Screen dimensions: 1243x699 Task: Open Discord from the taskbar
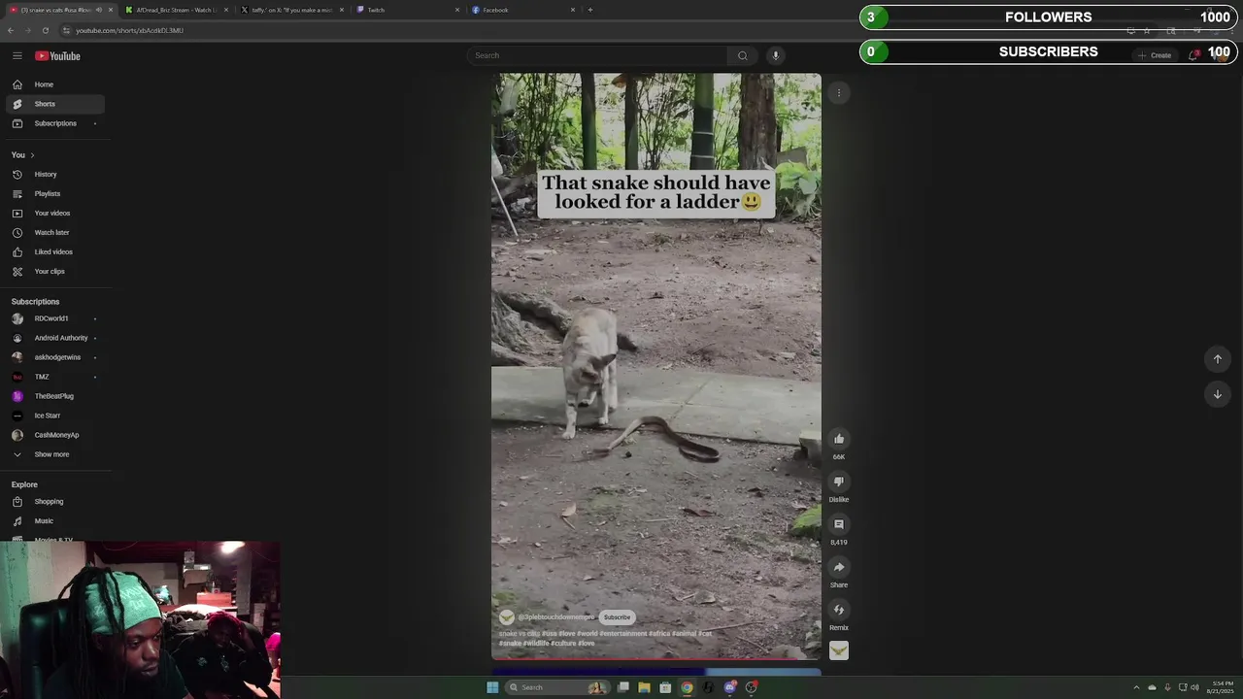pos(729,687)
